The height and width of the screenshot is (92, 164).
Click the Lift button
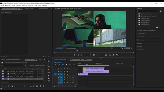pyautogui.click(x=106, y=55)
